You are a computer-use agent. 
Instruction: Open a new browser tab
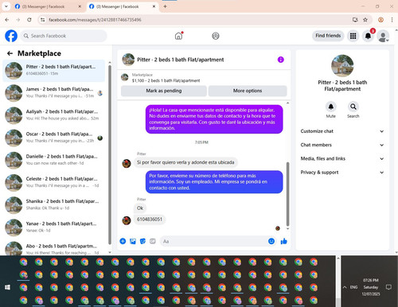165,6
